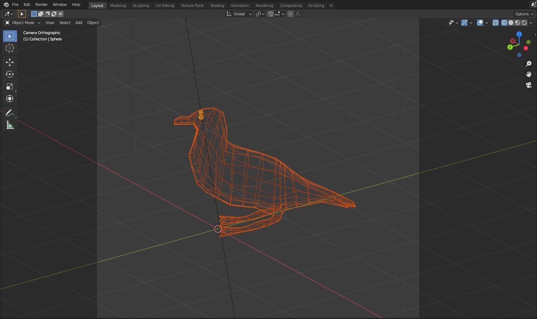The width and height of the screenshot is (537, 319).
Task: Select the Select Box tool in toolbar
Action: click(10, 36)
